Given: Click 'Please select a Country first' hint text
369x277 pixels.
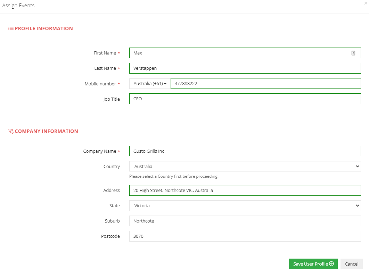Looking at the screenshot, I should (x=174, y=176).
